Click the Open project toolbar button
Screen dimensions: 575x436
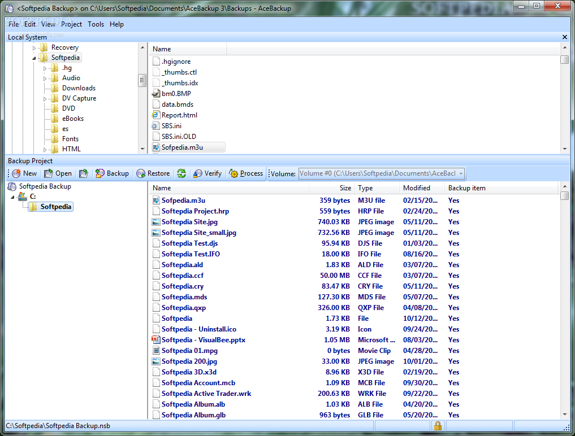click(x=58, y=173)
